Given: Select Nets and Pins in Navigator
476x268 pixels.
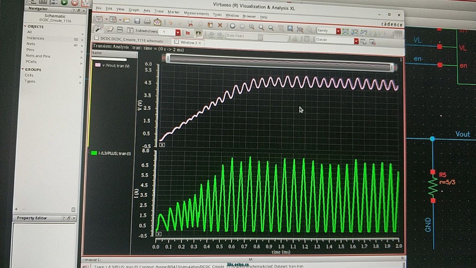Looking at the screenshot, I should pos(38,56).
